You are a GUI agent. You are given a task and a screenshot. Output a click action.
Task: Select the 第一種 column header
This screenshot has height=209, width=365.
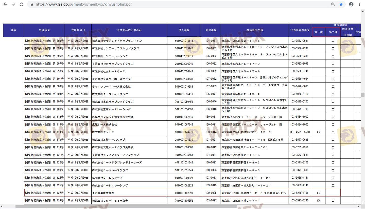tap(318, 32)
